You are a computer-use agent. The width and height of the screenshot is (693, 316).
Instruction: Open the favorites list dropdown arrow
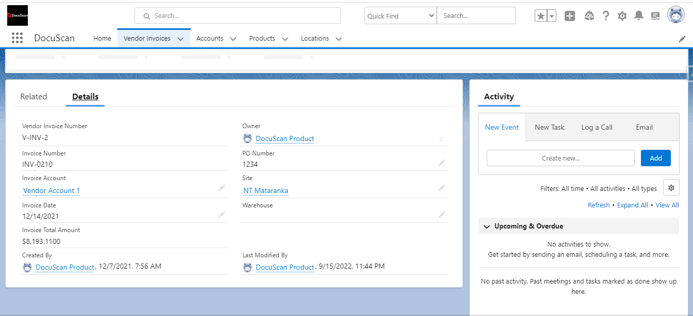pyautogui.click(x=551, y=15)
